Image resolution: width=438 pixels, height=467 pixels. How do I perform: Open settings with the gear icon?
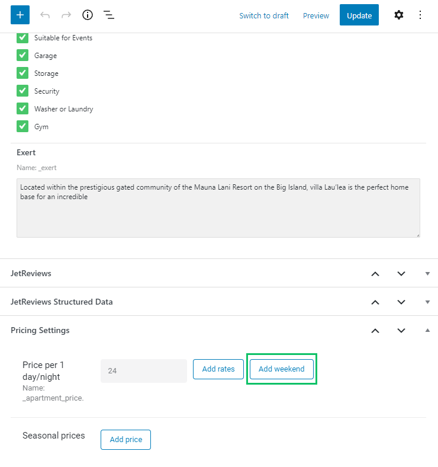(x=399, y=15)
